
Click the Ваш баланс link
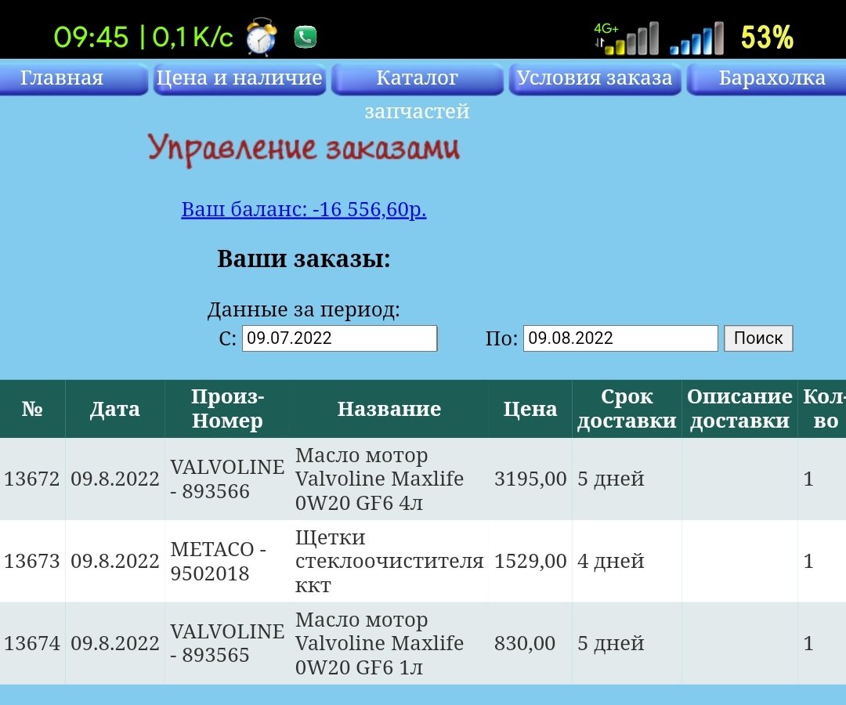pyautogui.click(x=304, y=209)
